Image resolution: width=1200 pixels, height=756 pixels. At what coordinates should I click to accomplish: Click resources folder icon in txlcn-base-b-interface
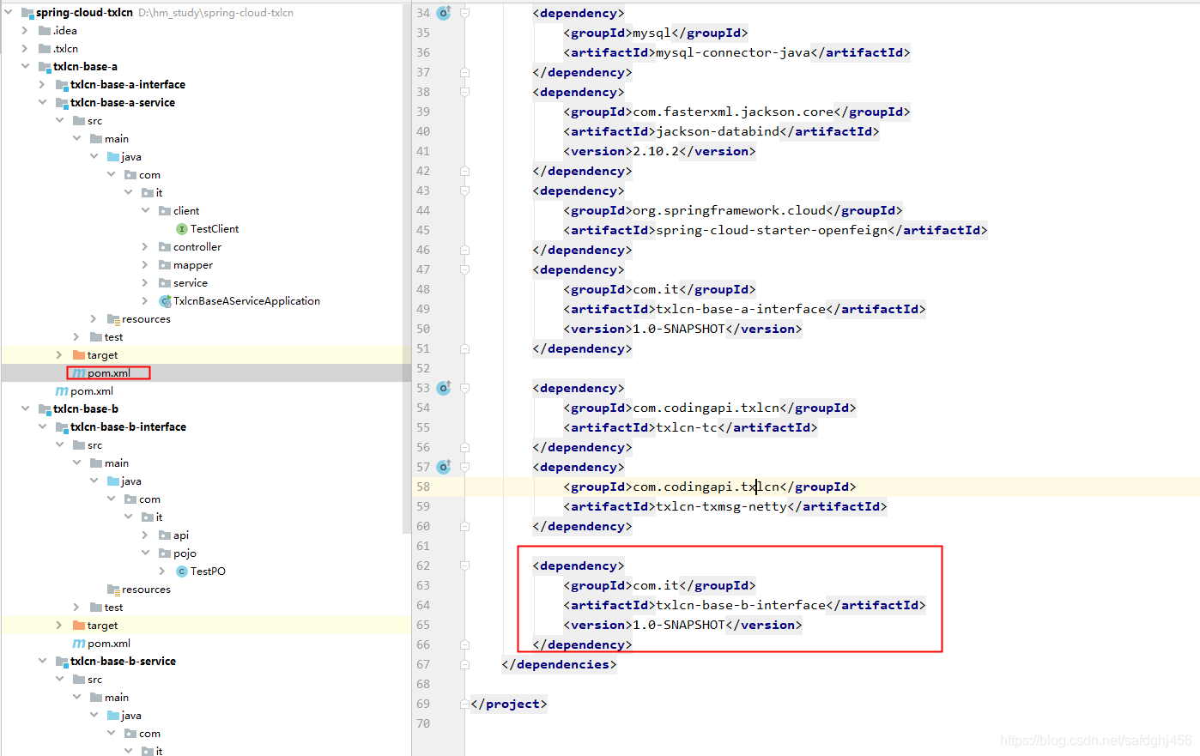click(x=113, y=590)
